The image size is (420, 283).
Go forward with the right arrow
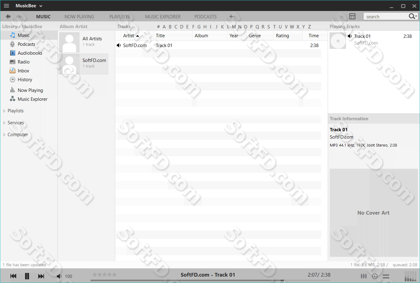click(19, 16)
